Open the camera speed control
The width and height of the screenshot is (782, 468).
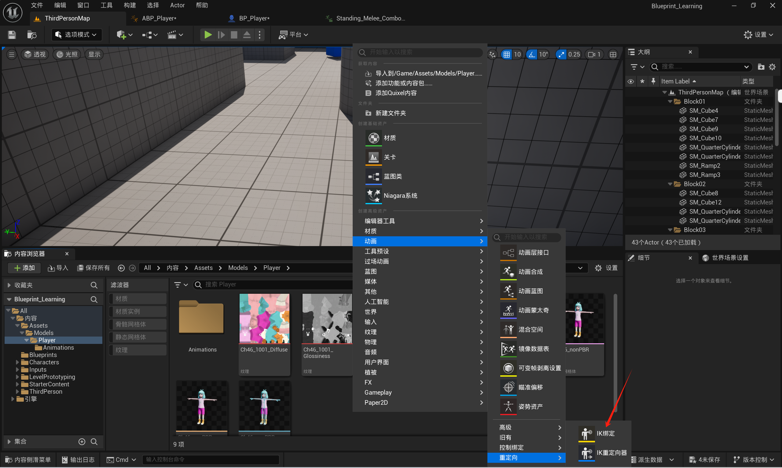click(x=594, y=54)
